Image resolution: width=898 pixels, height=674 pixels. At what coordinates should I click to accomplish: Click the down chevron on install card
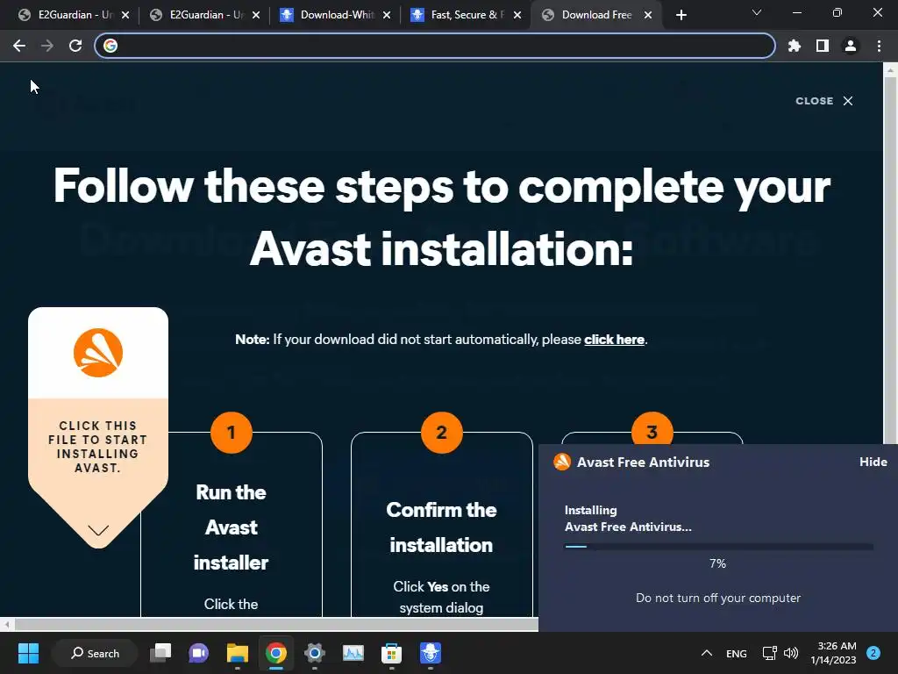98,530
